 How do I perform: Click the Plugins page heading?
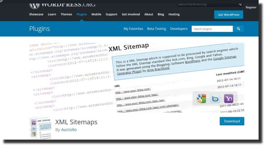39,29
